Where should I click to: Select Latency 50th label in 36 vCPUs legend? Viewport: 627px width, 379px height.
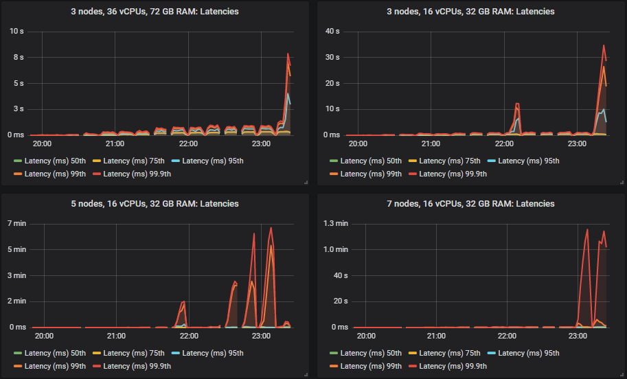52,161
